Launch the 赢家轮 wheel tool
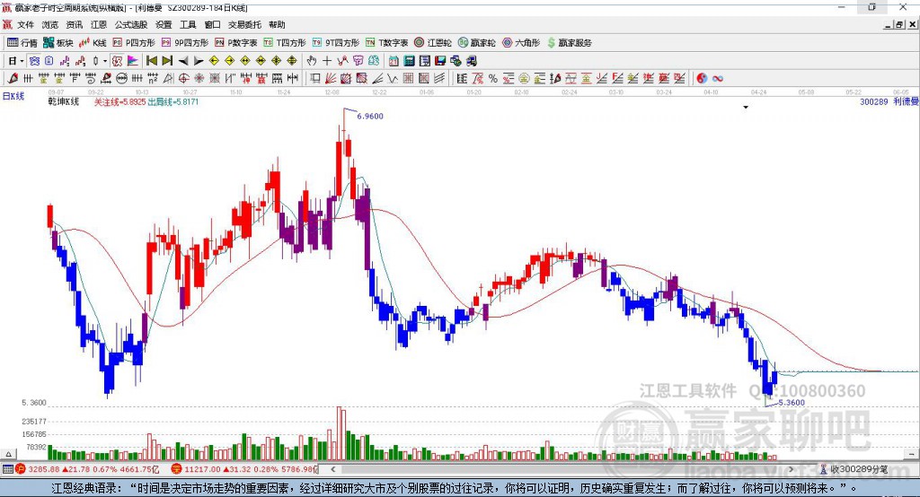The image size is (920, 497). (x=476, y=43)
